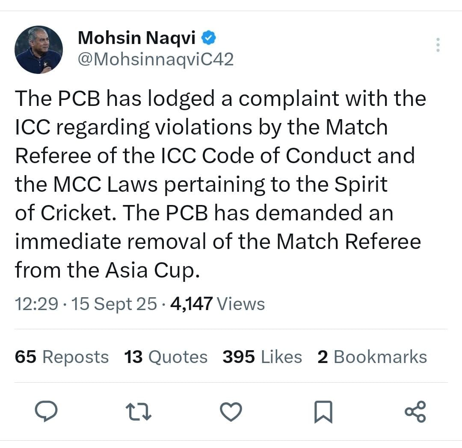Open the 13 Quotes for this tweet
Screen dimensions: 462x448
[x=165, y=357]
